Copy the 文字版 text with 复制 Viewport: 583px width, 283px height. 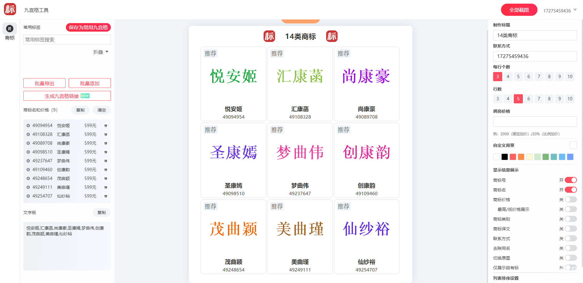click(x=102, y=212)
